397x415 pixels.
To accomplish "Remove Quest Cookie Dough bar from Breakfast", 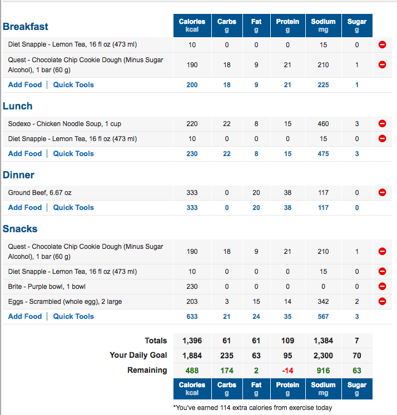I will click(x=382, y=64).
